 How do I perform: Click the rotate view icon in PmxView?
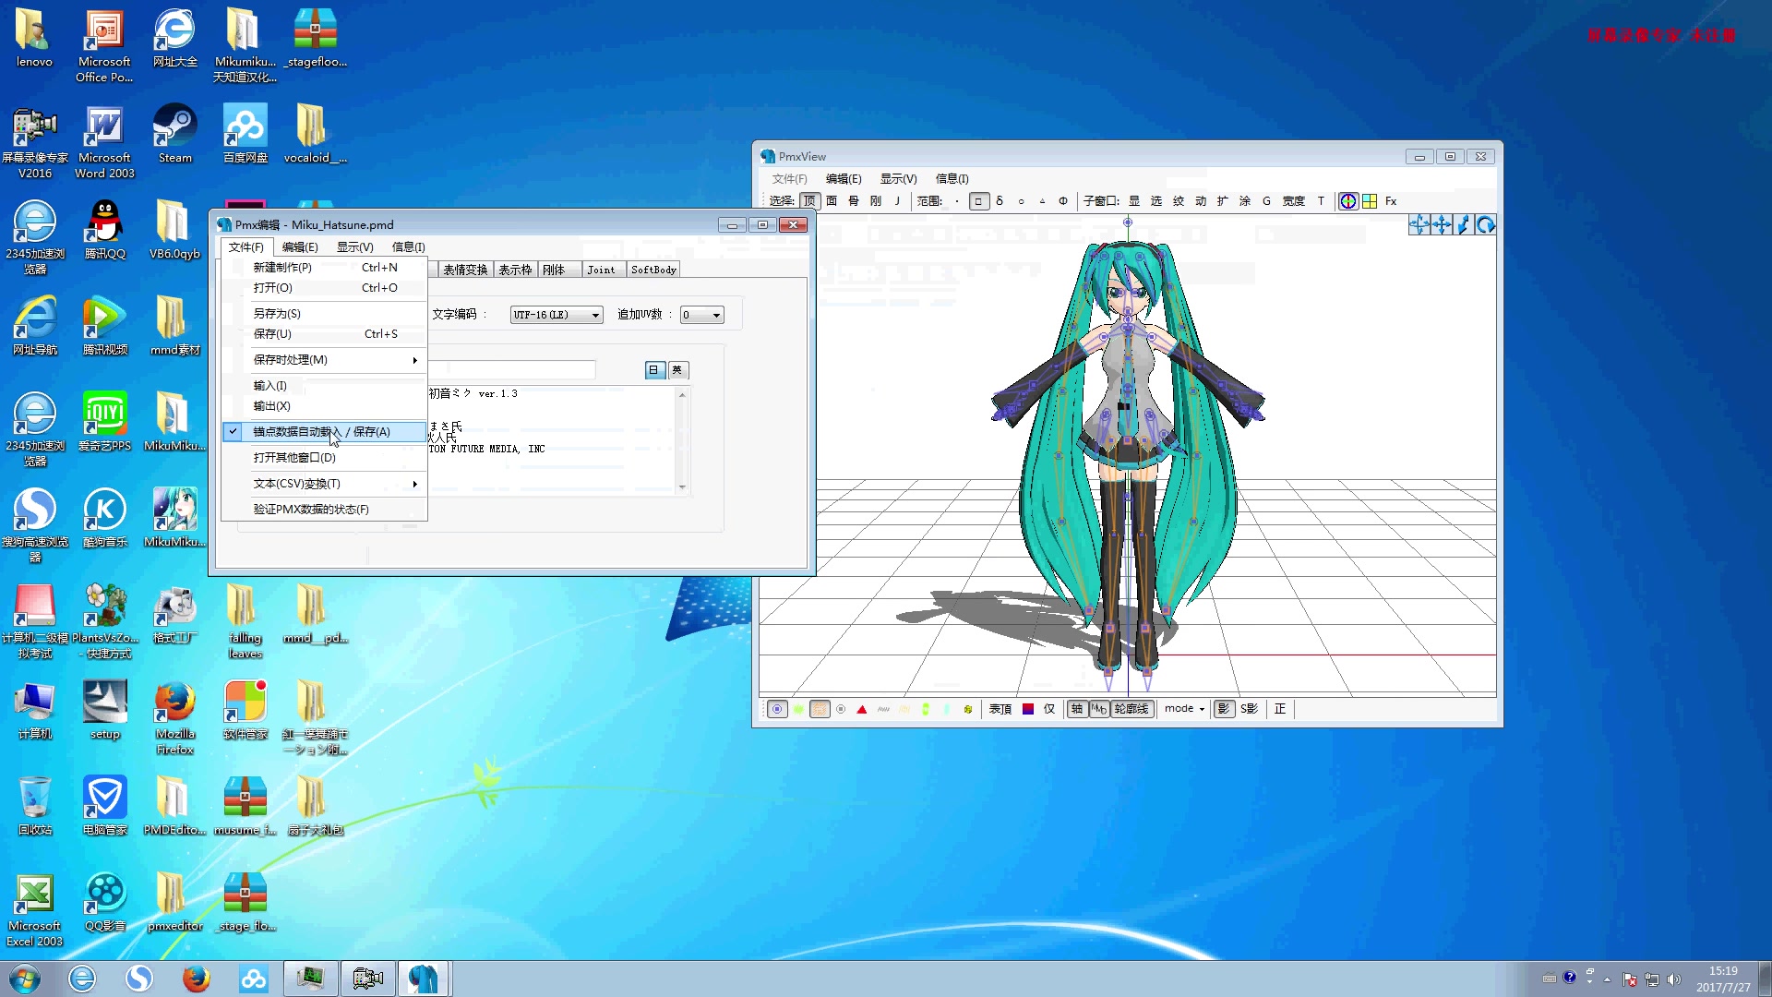tap(1485, 225)
